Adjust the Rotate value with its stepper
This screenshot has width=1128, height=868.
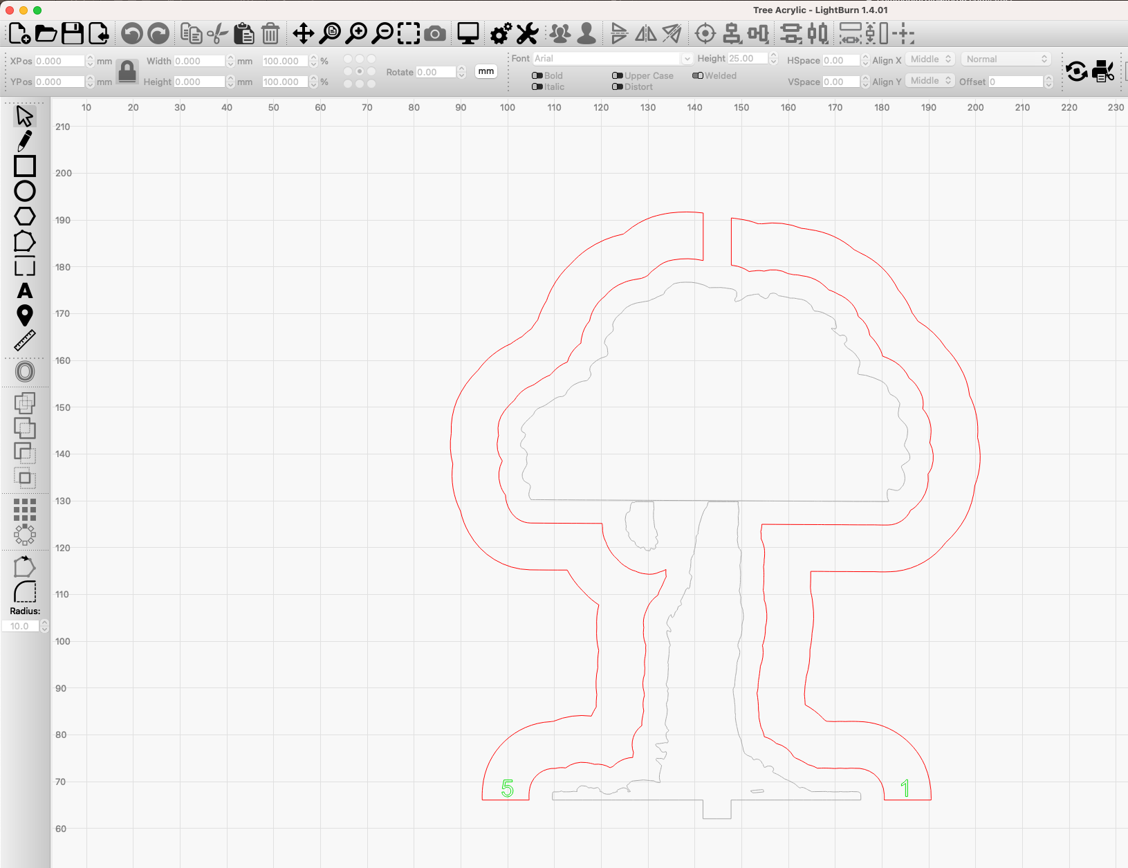click(461, 72)
